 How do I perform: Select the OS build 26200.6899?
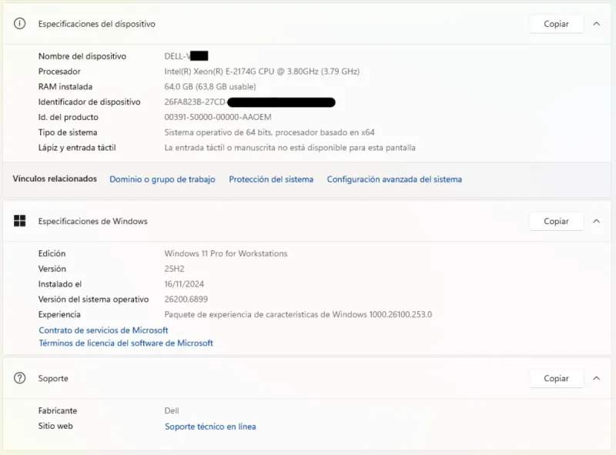coord(186,299)
